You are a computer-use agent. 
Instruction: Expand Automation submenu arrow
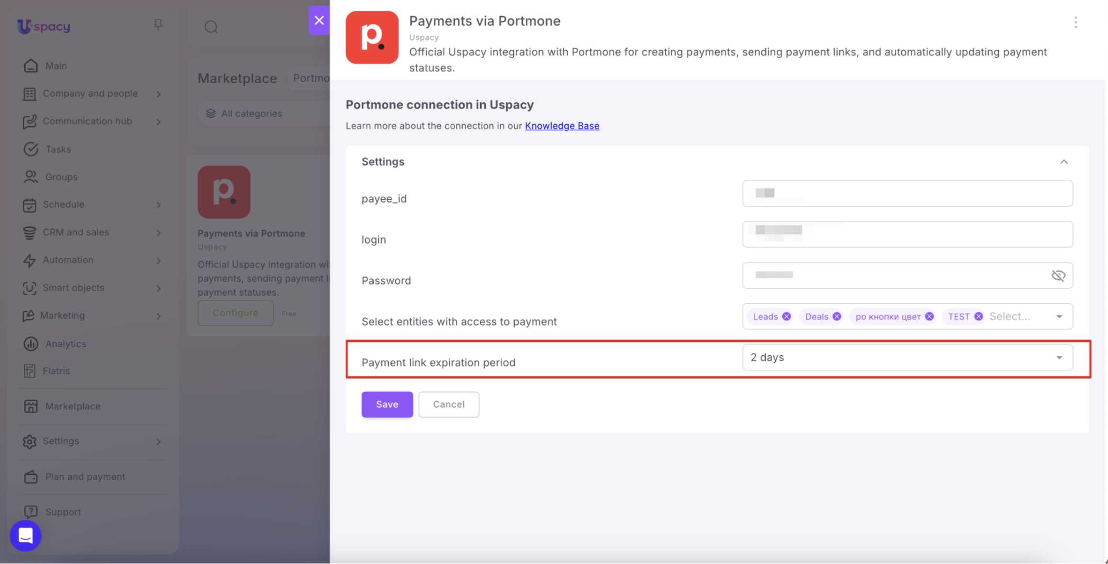pyautogui.click(x=159, y=260)
